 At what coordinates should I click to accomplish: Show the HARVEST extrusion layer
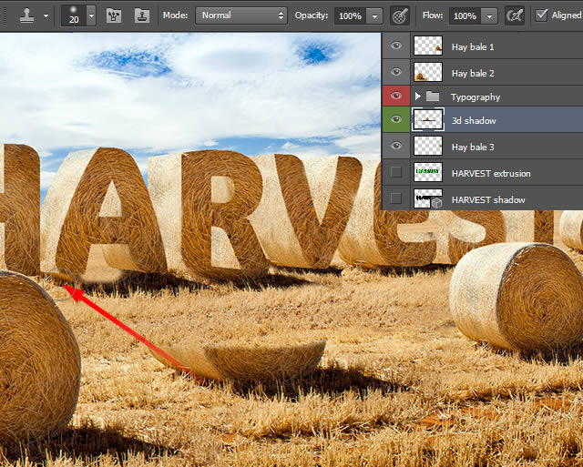point(396,172)
